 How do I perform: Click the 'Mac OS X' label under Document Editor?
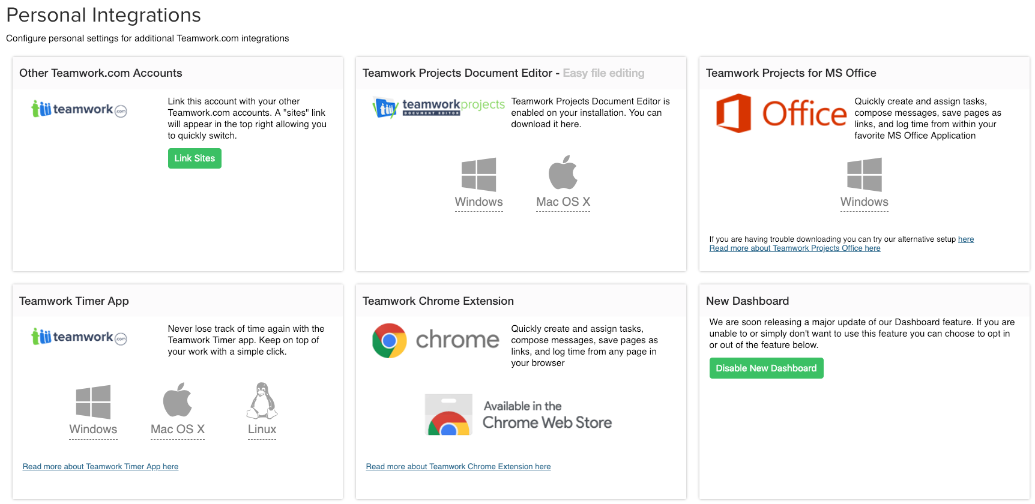coord(563,202)
